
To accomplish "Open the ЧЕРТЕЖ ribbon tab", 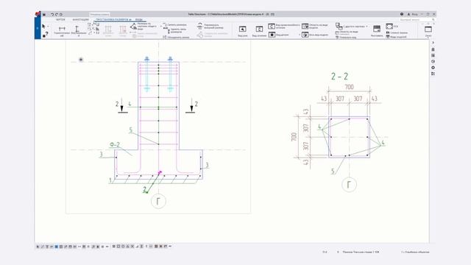I will [60, 20].
